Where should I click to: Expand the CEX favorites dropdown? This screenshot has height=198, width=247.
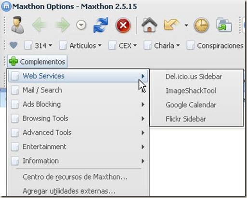[123, 46]
